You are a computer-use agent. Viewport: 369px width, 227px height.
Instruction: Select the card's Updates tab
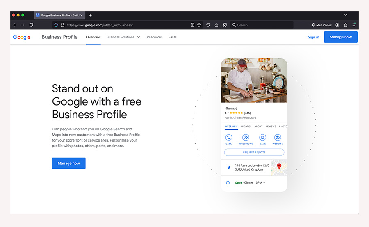tap(246, 126)
